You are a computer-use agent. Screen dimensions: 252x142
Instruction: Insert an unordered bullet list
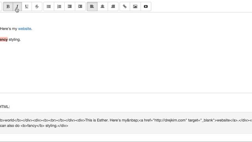click(49, 6)
